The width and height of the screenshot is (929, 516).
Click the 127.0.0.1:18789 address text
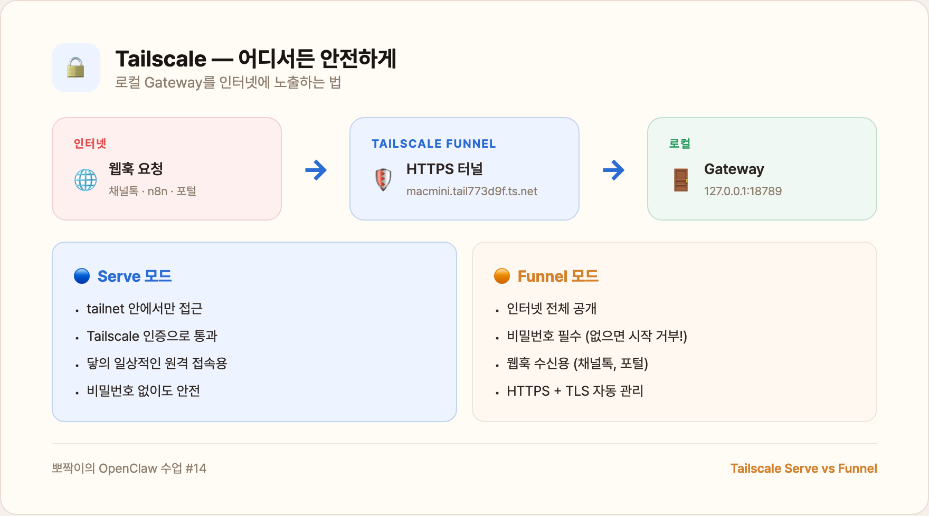[743, 192]
